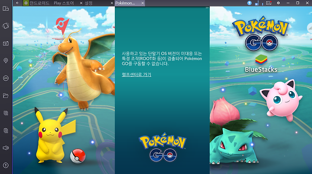Close the Play 스토어 tab
312x174 pixels.
[x=81, y=3]
